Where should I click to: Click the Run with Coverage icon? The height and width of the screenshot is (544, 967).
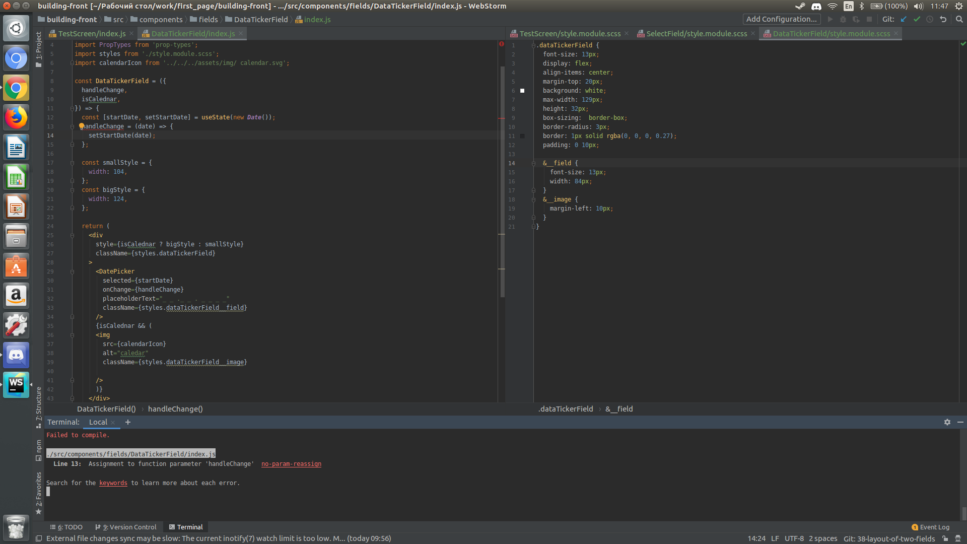(856, 19)
